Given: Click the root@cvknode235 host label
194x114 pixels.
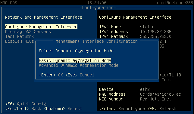Looking at the screenshot, I should coord(175,3).
